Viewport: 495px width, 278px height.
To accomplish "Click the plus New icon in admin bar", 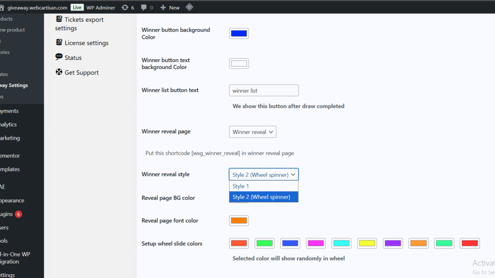I will pos(163,7).
